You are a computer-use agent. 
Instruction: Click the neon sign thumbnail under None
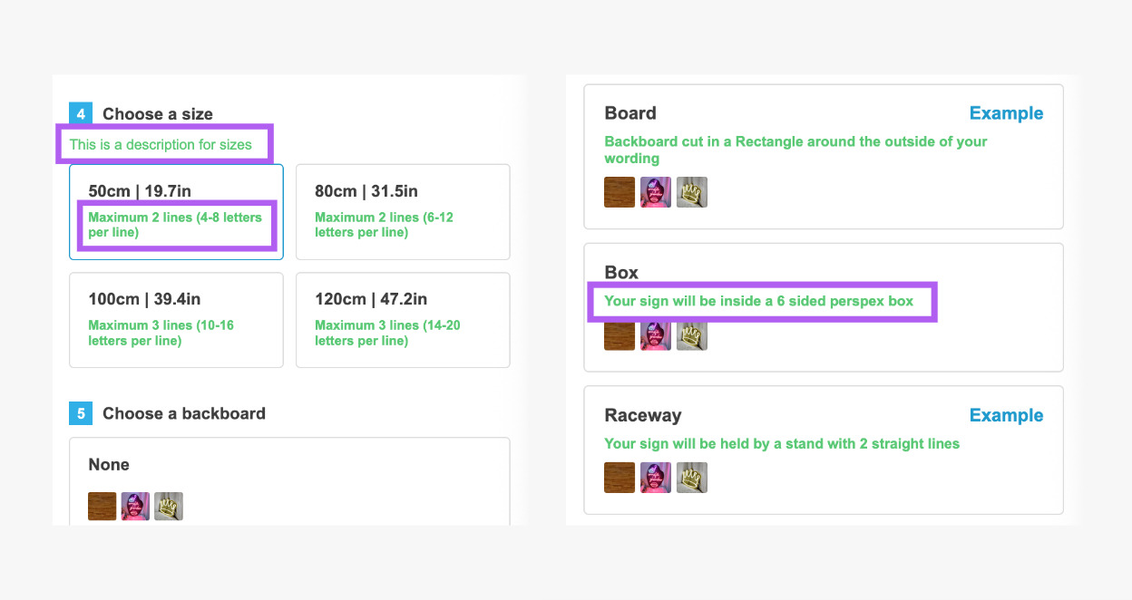(x=135, y=507)
